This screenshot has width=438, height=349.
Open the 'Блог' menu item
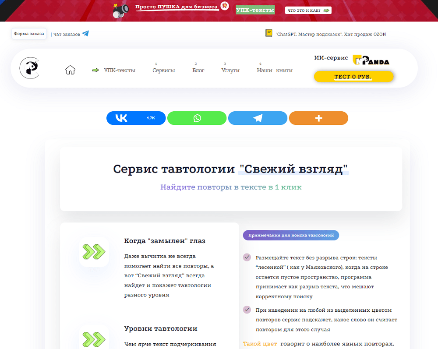[198, 70]
